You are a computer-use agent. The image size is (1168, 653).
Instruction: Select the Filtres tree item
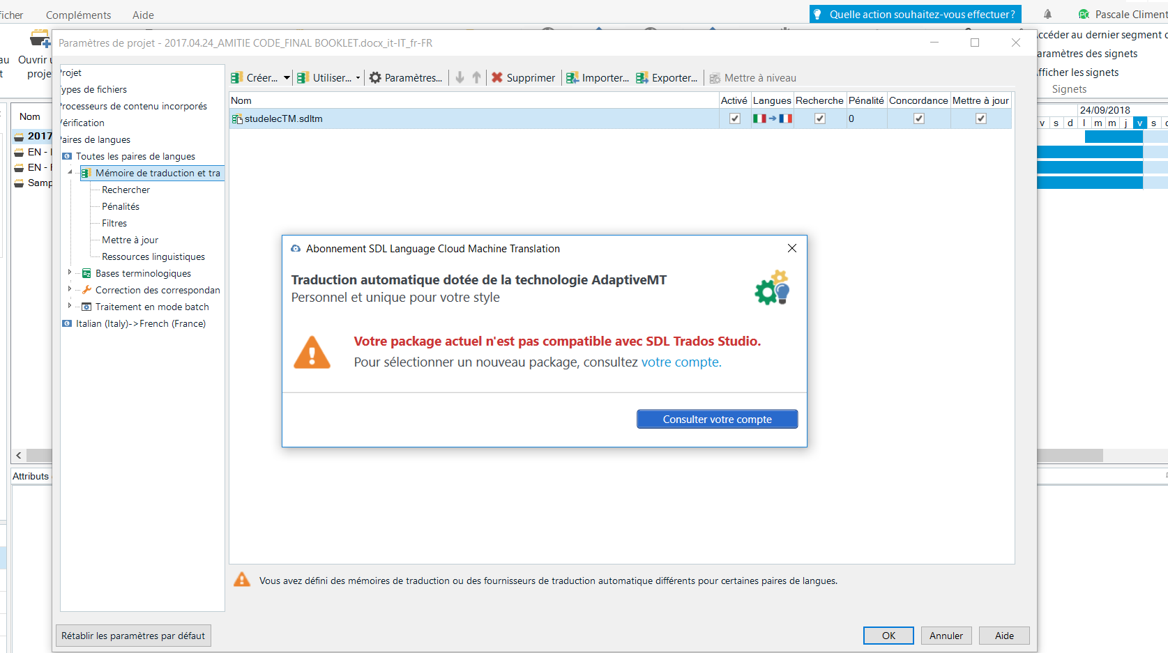click(x=114, y=223)
